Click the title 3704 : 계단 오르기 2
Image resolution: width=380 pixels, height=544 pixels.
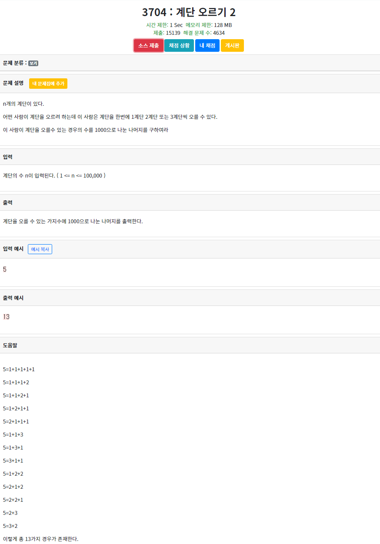[x=189, y=12]
